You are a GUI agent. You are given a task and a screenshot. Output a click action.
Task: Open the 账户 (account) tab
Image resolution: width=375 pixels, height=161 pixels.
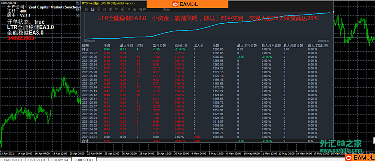(143, 9)
